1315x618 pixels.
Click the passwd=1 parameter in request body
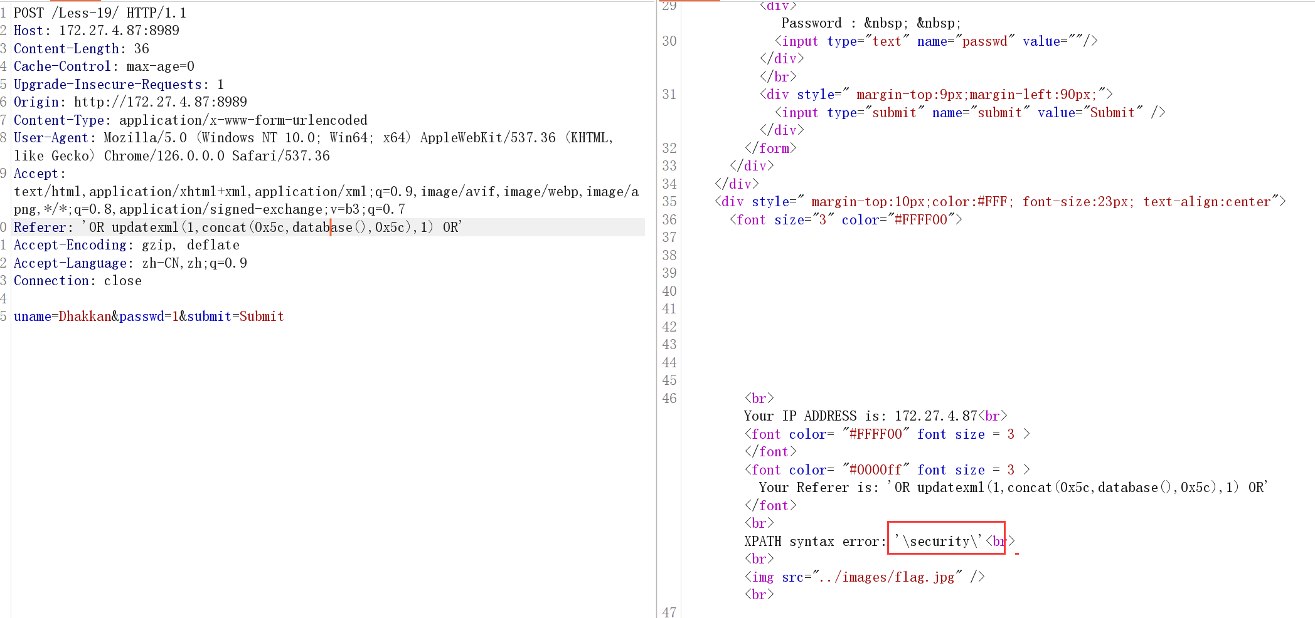pos(149,317)
